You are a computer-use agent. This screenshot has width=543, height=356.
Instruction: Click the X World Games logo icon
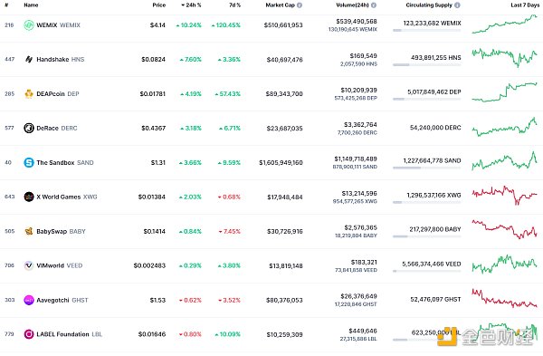point(29,197)
